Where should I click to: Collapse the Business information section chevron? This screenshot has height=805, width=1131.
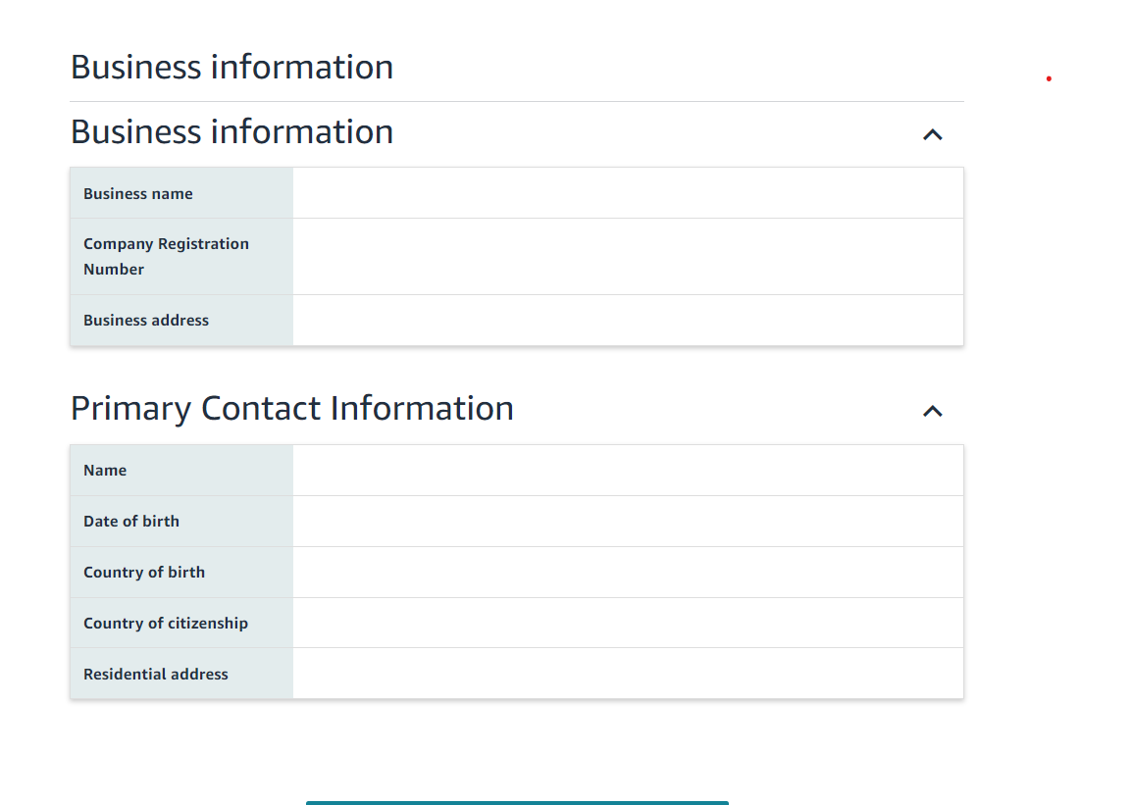click(x=933, y=134)
